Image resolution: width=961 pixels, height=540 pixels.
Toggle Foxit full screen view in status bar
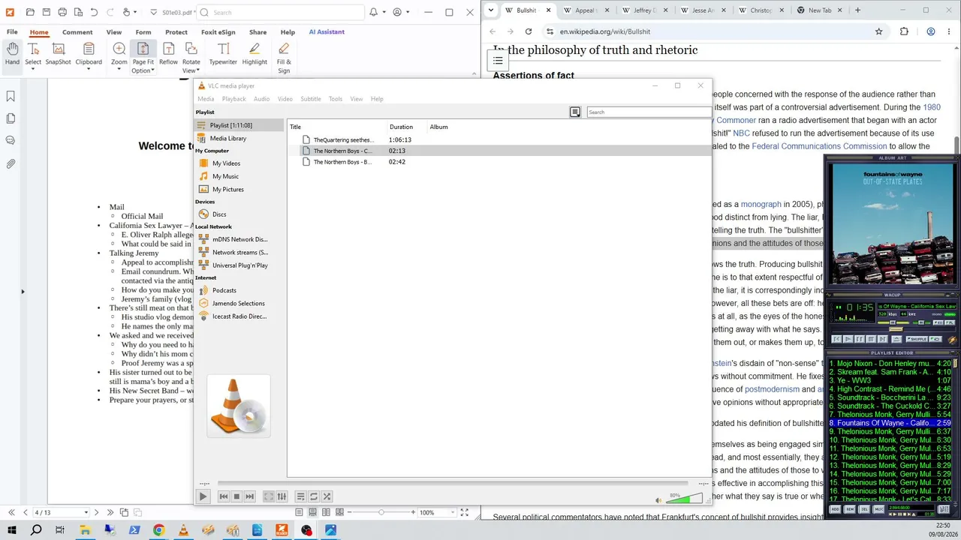[x=465, y=512]
